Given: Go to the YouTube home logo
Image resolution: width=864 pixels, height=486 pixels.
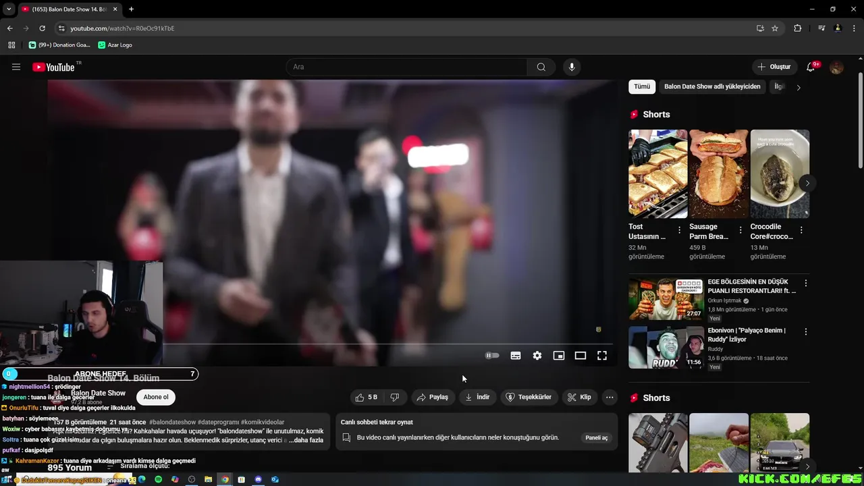Looking at the screenshot, I should [x=53, y=67].
